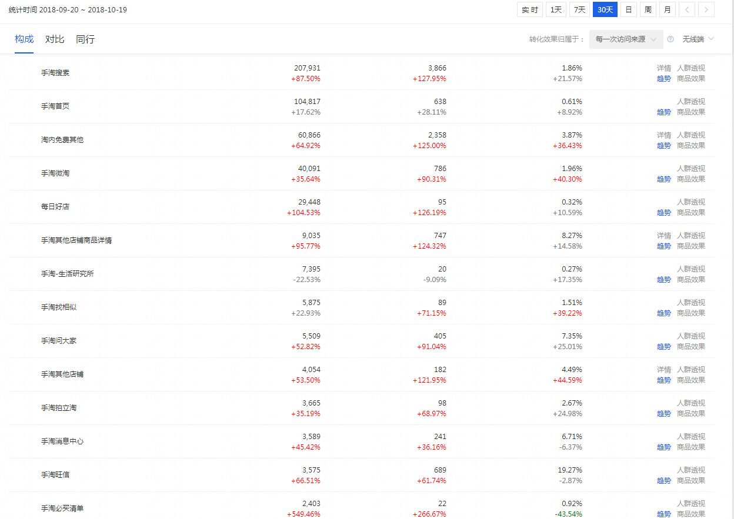Go to next date period arrow
The width and height of the screenshot is (734, 519).
pos(706,9)
